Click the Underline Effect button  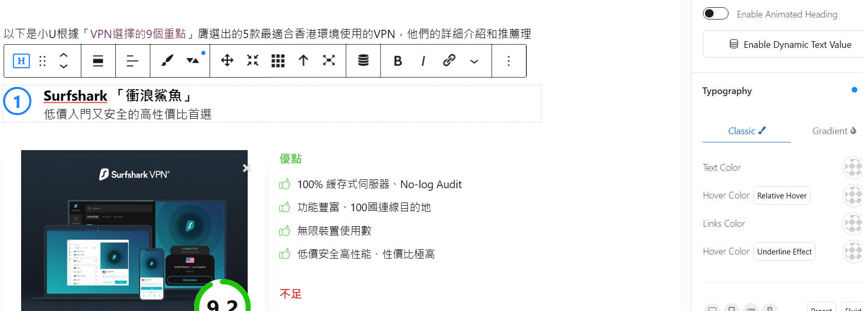click(x=784, y=251)
